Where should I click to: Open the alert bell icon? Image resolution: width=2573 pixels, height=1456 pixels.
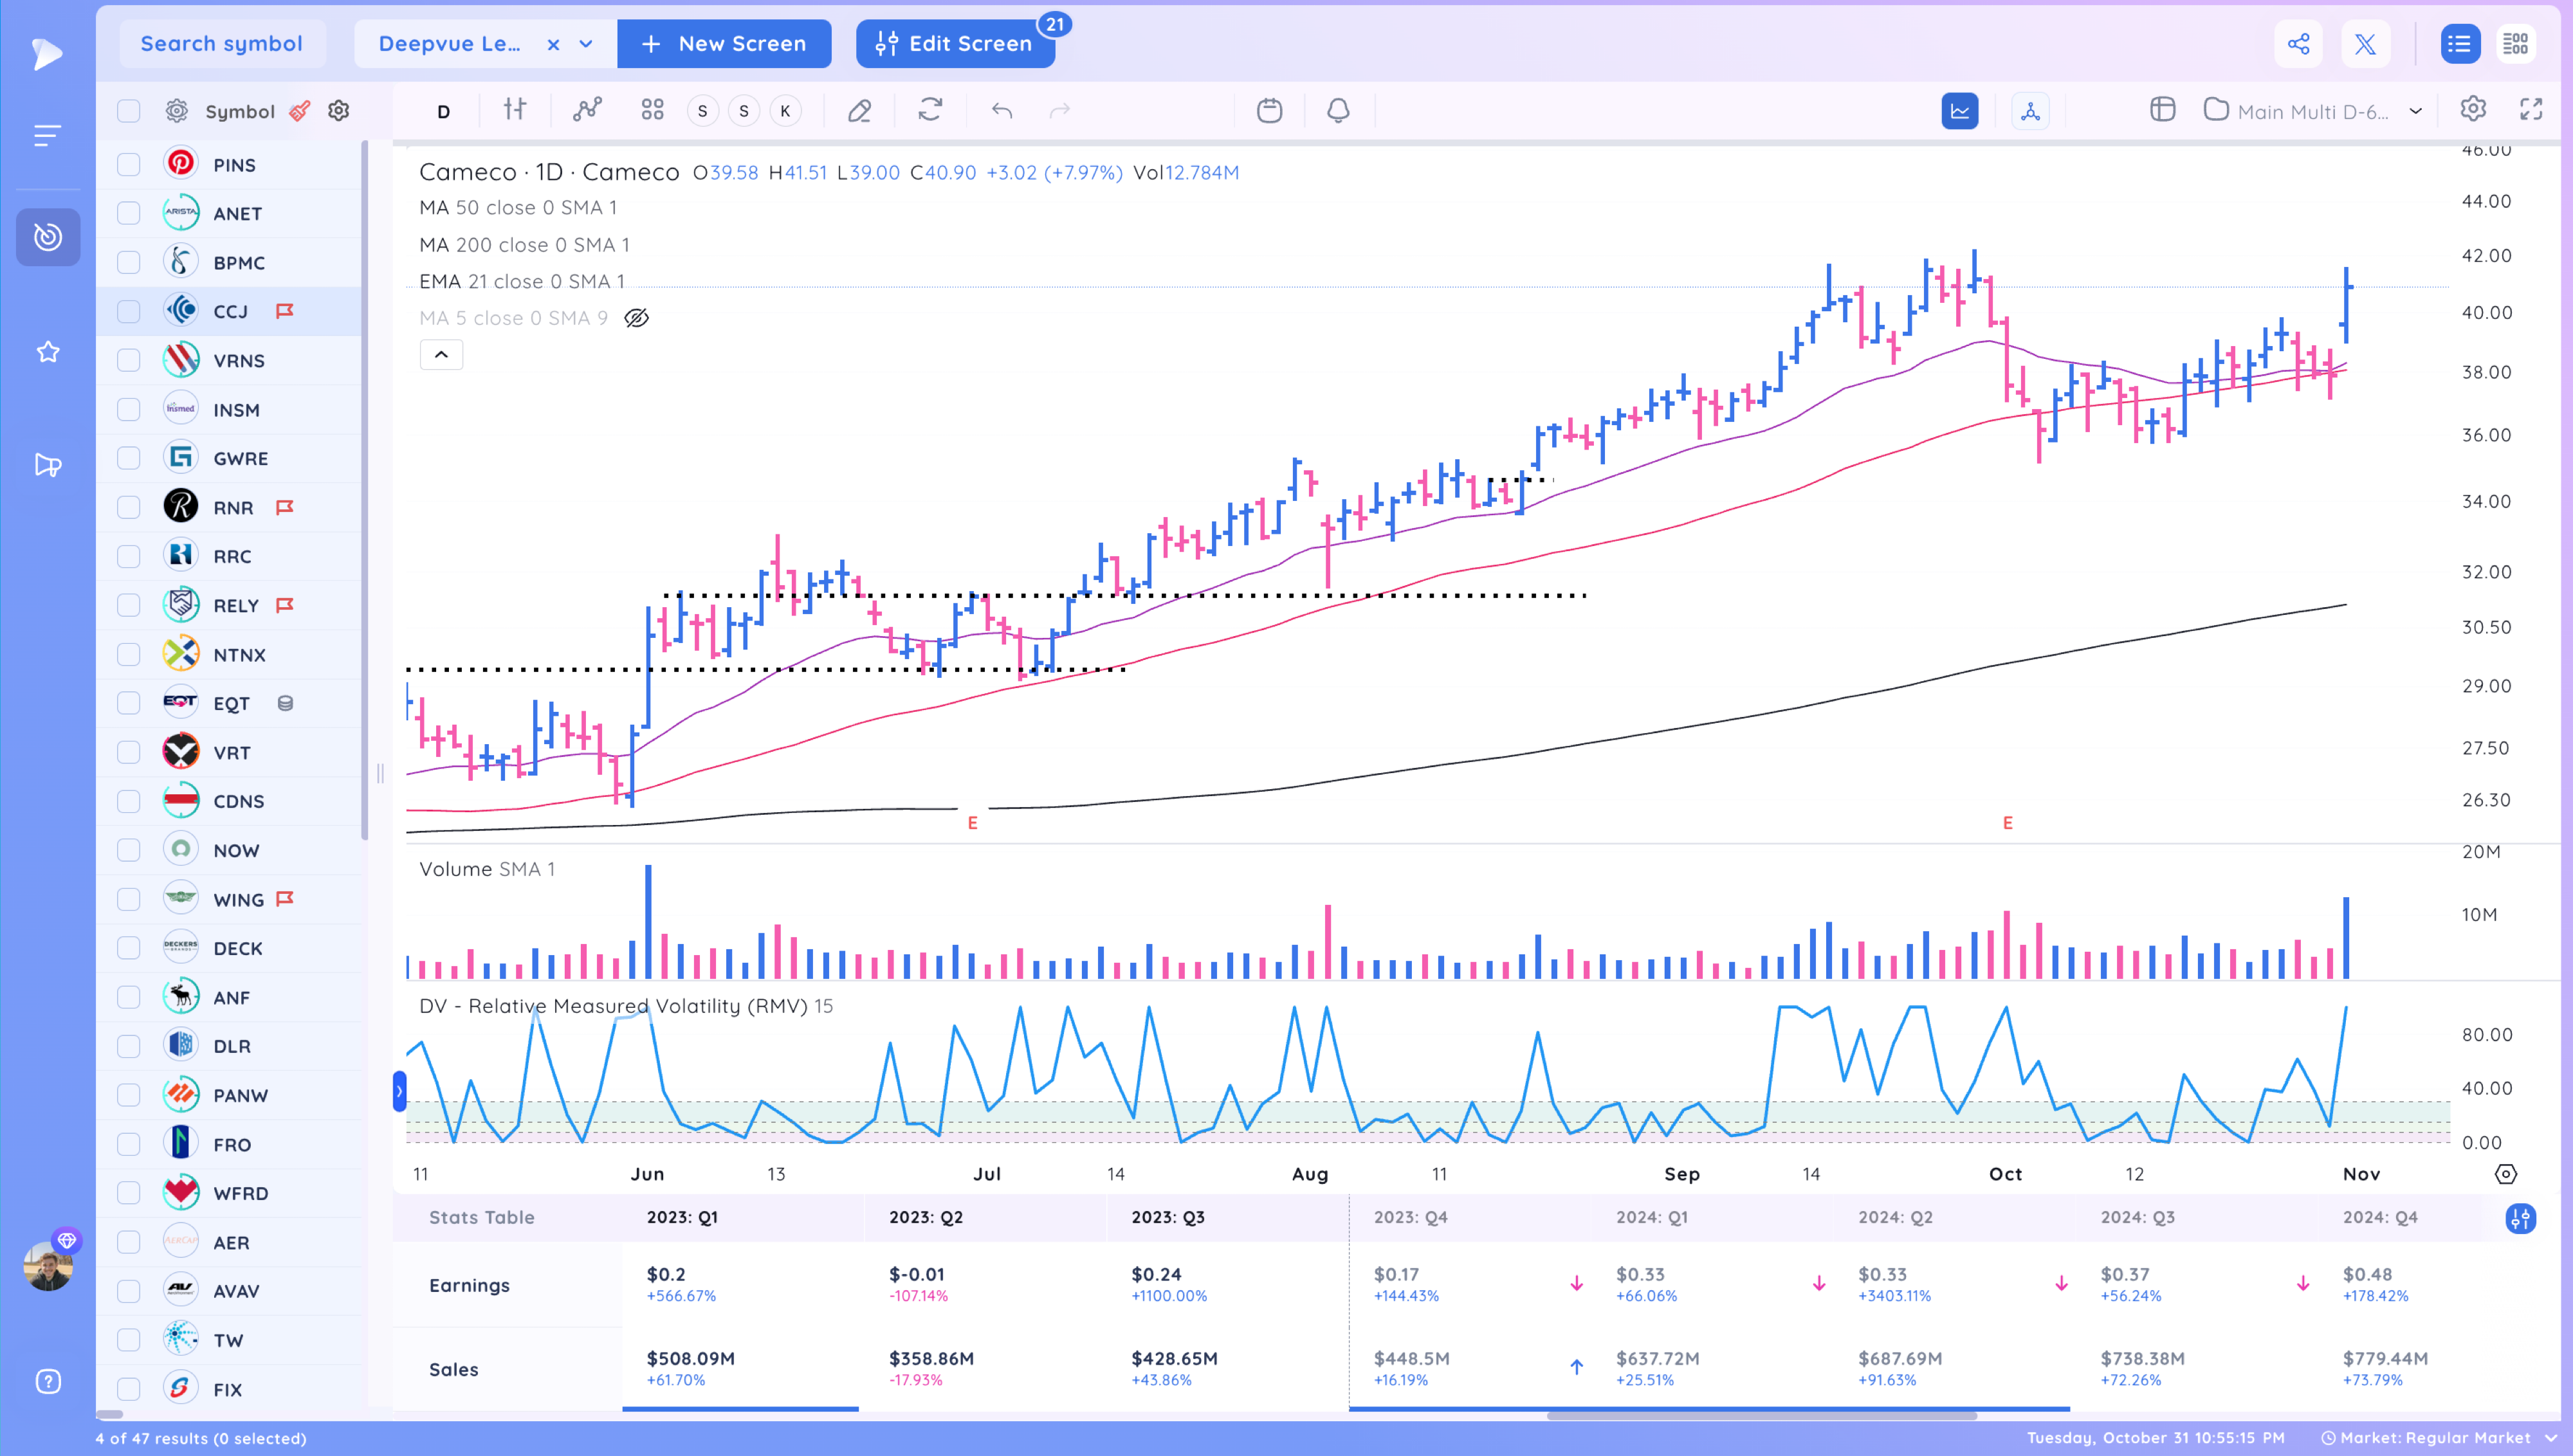pyautogui.click(x=1338, y=110)
